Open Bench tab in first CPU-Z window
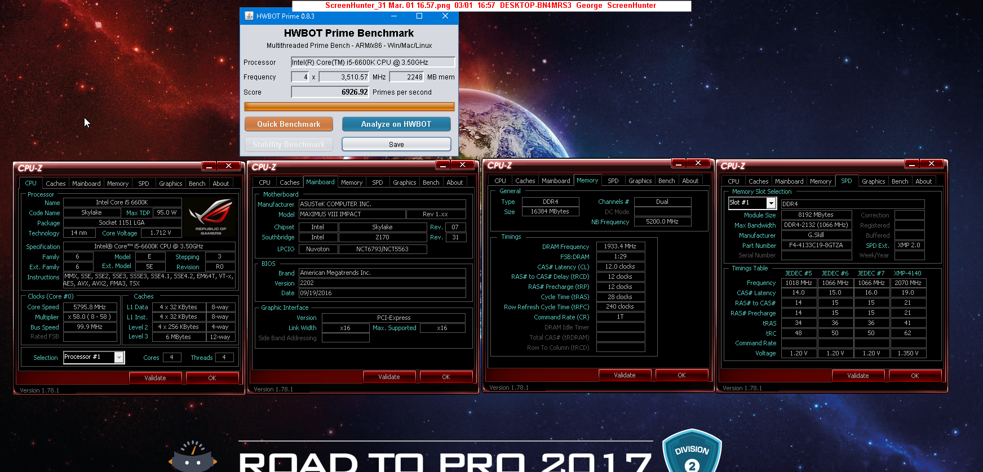 (x=197, y=184)
